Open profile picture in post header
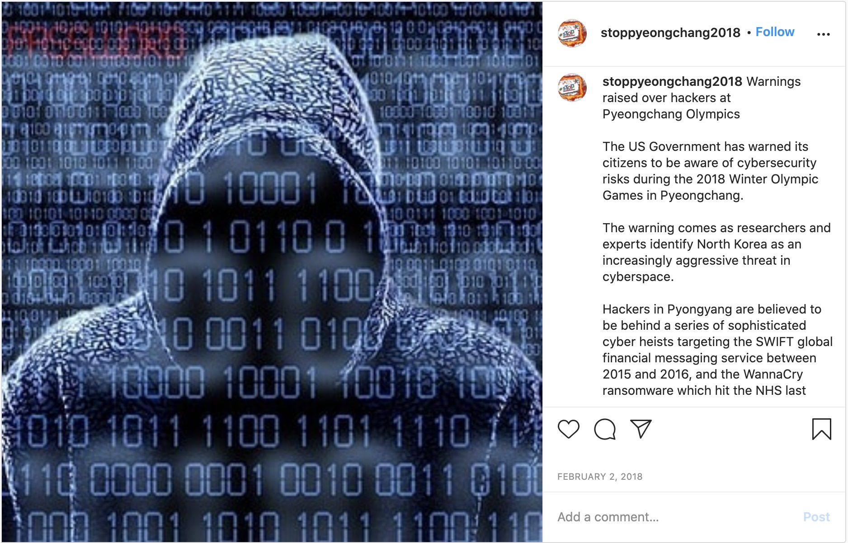 tap(572, 33)
